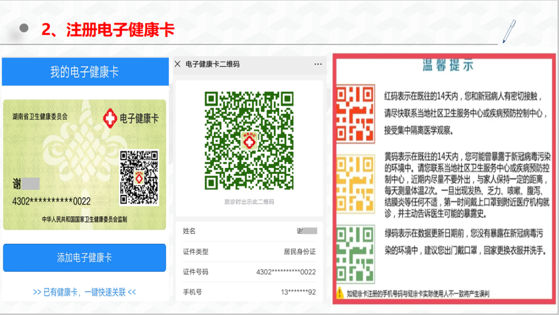
Task: Click the yellow QR code sample
Action: coord(356,184)
